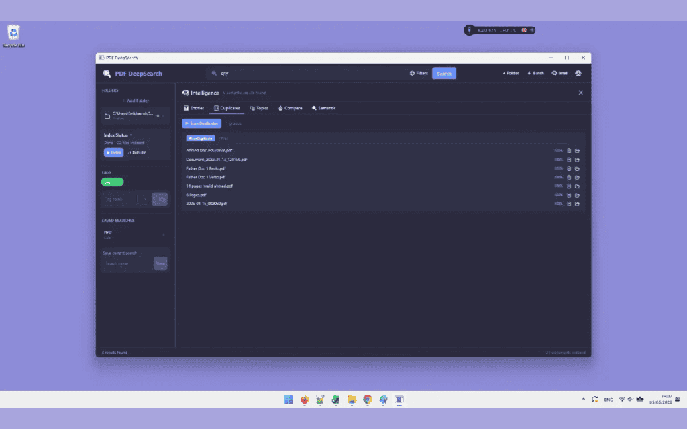Switch to the Semantic tab
The height and width of the screenshot is (429, 687).
[324, 108]
